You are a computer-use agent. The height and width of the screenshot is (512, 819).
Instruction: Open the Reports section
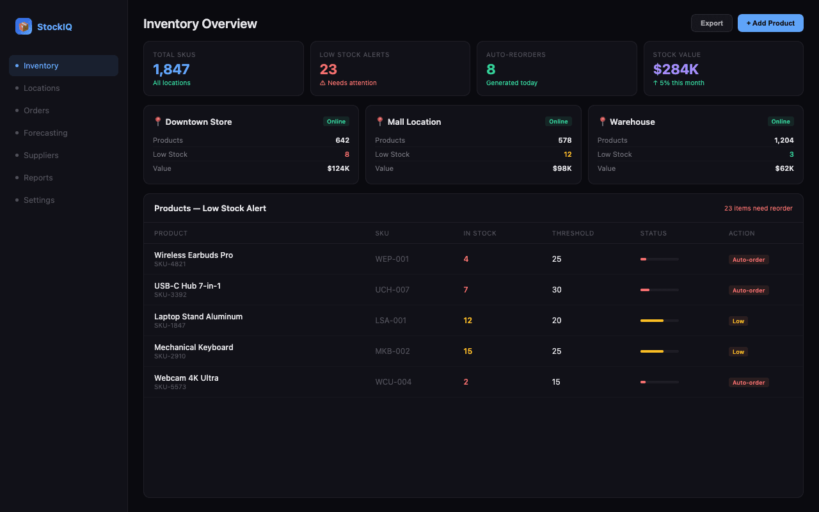(38, 177)
